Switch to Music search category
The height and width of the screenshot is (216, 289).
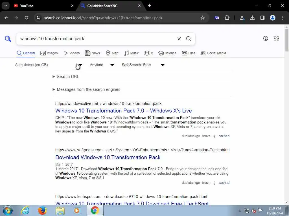coord(132,53)
